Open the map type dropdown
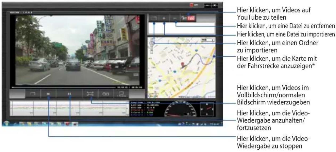Viewport: 336px width, 152px height. click(x=208, y=40)
